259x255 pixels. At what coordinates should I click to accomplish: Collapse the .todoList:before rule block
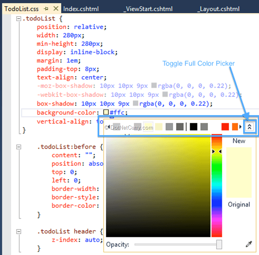pyautogui.click(x=19, y=147)
